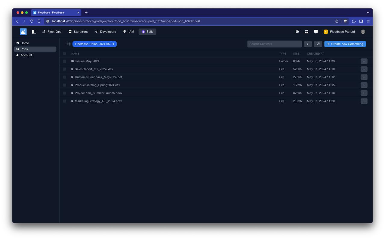Screen dimensions: 385x239
Task: Open ProductCatalog_Spring2024.csv file name
Action: pos(97,85)
